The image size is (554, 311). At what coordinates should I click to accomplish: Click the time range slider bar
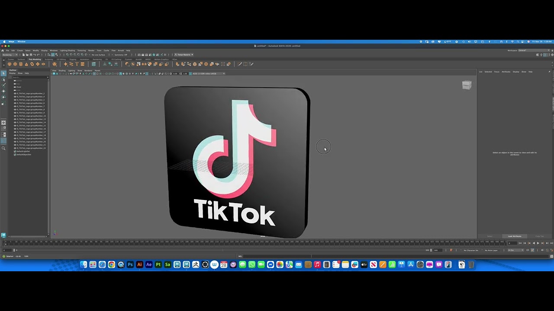pos(223,250)
